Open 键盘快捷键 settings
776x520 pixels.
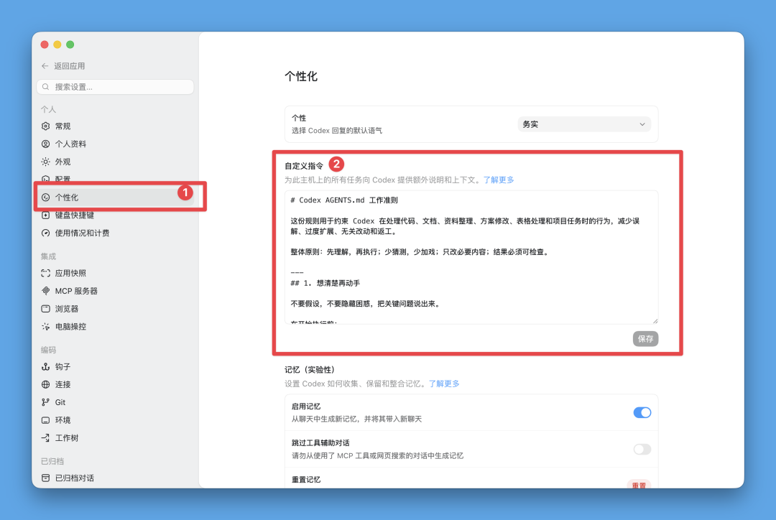click(115, 215)
